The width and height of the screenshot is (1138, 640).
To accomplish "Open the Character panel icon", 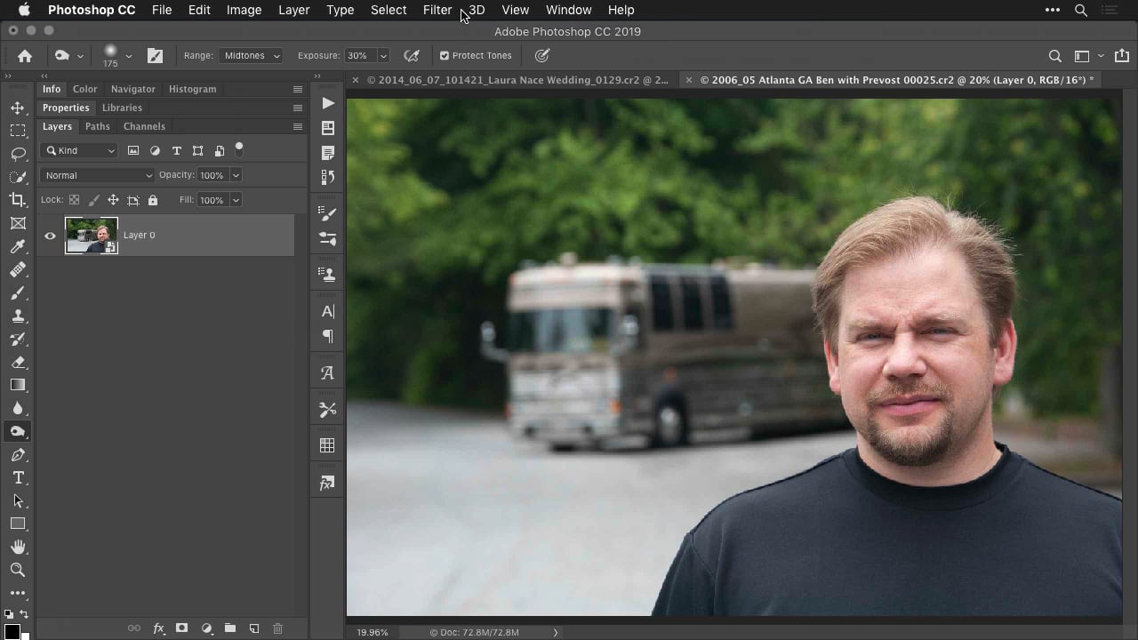I will (328, 311).
